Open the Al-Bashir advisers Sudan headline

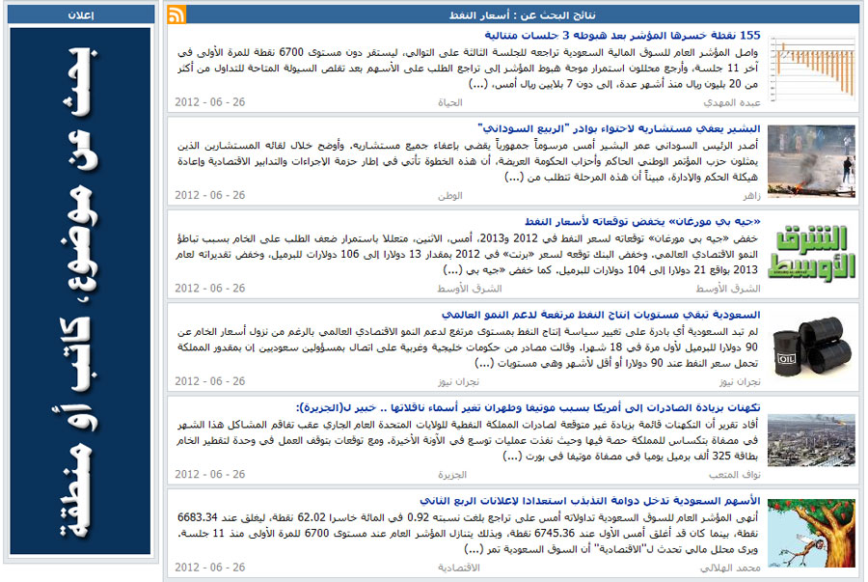[x=619, y=128]
